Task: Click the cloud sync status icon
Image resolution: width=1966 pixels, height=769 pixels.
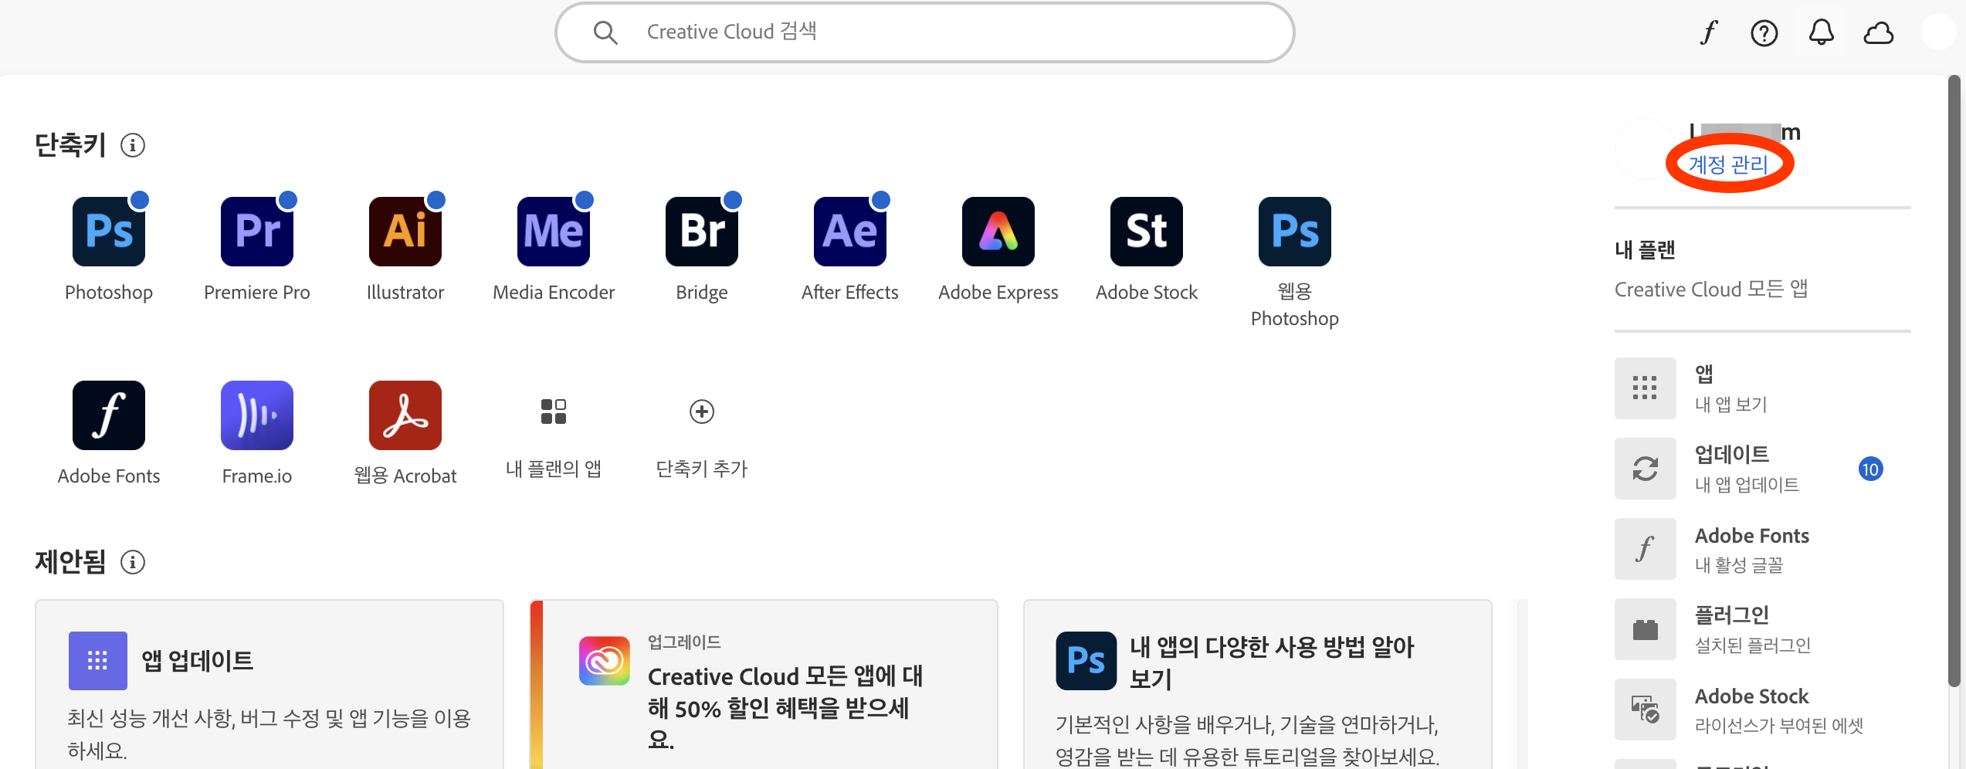Action: click(1879, 32)
